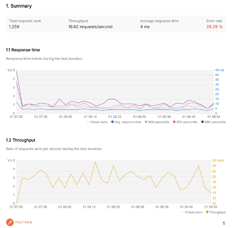Select the '1.2 Throughput' heading
The width and height of the screenshot is (233, 228).
point(20,140)
